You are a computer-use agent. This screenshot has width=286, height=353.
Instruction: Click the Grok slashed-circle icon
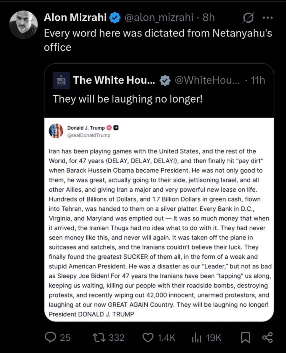tap(248, 18)
